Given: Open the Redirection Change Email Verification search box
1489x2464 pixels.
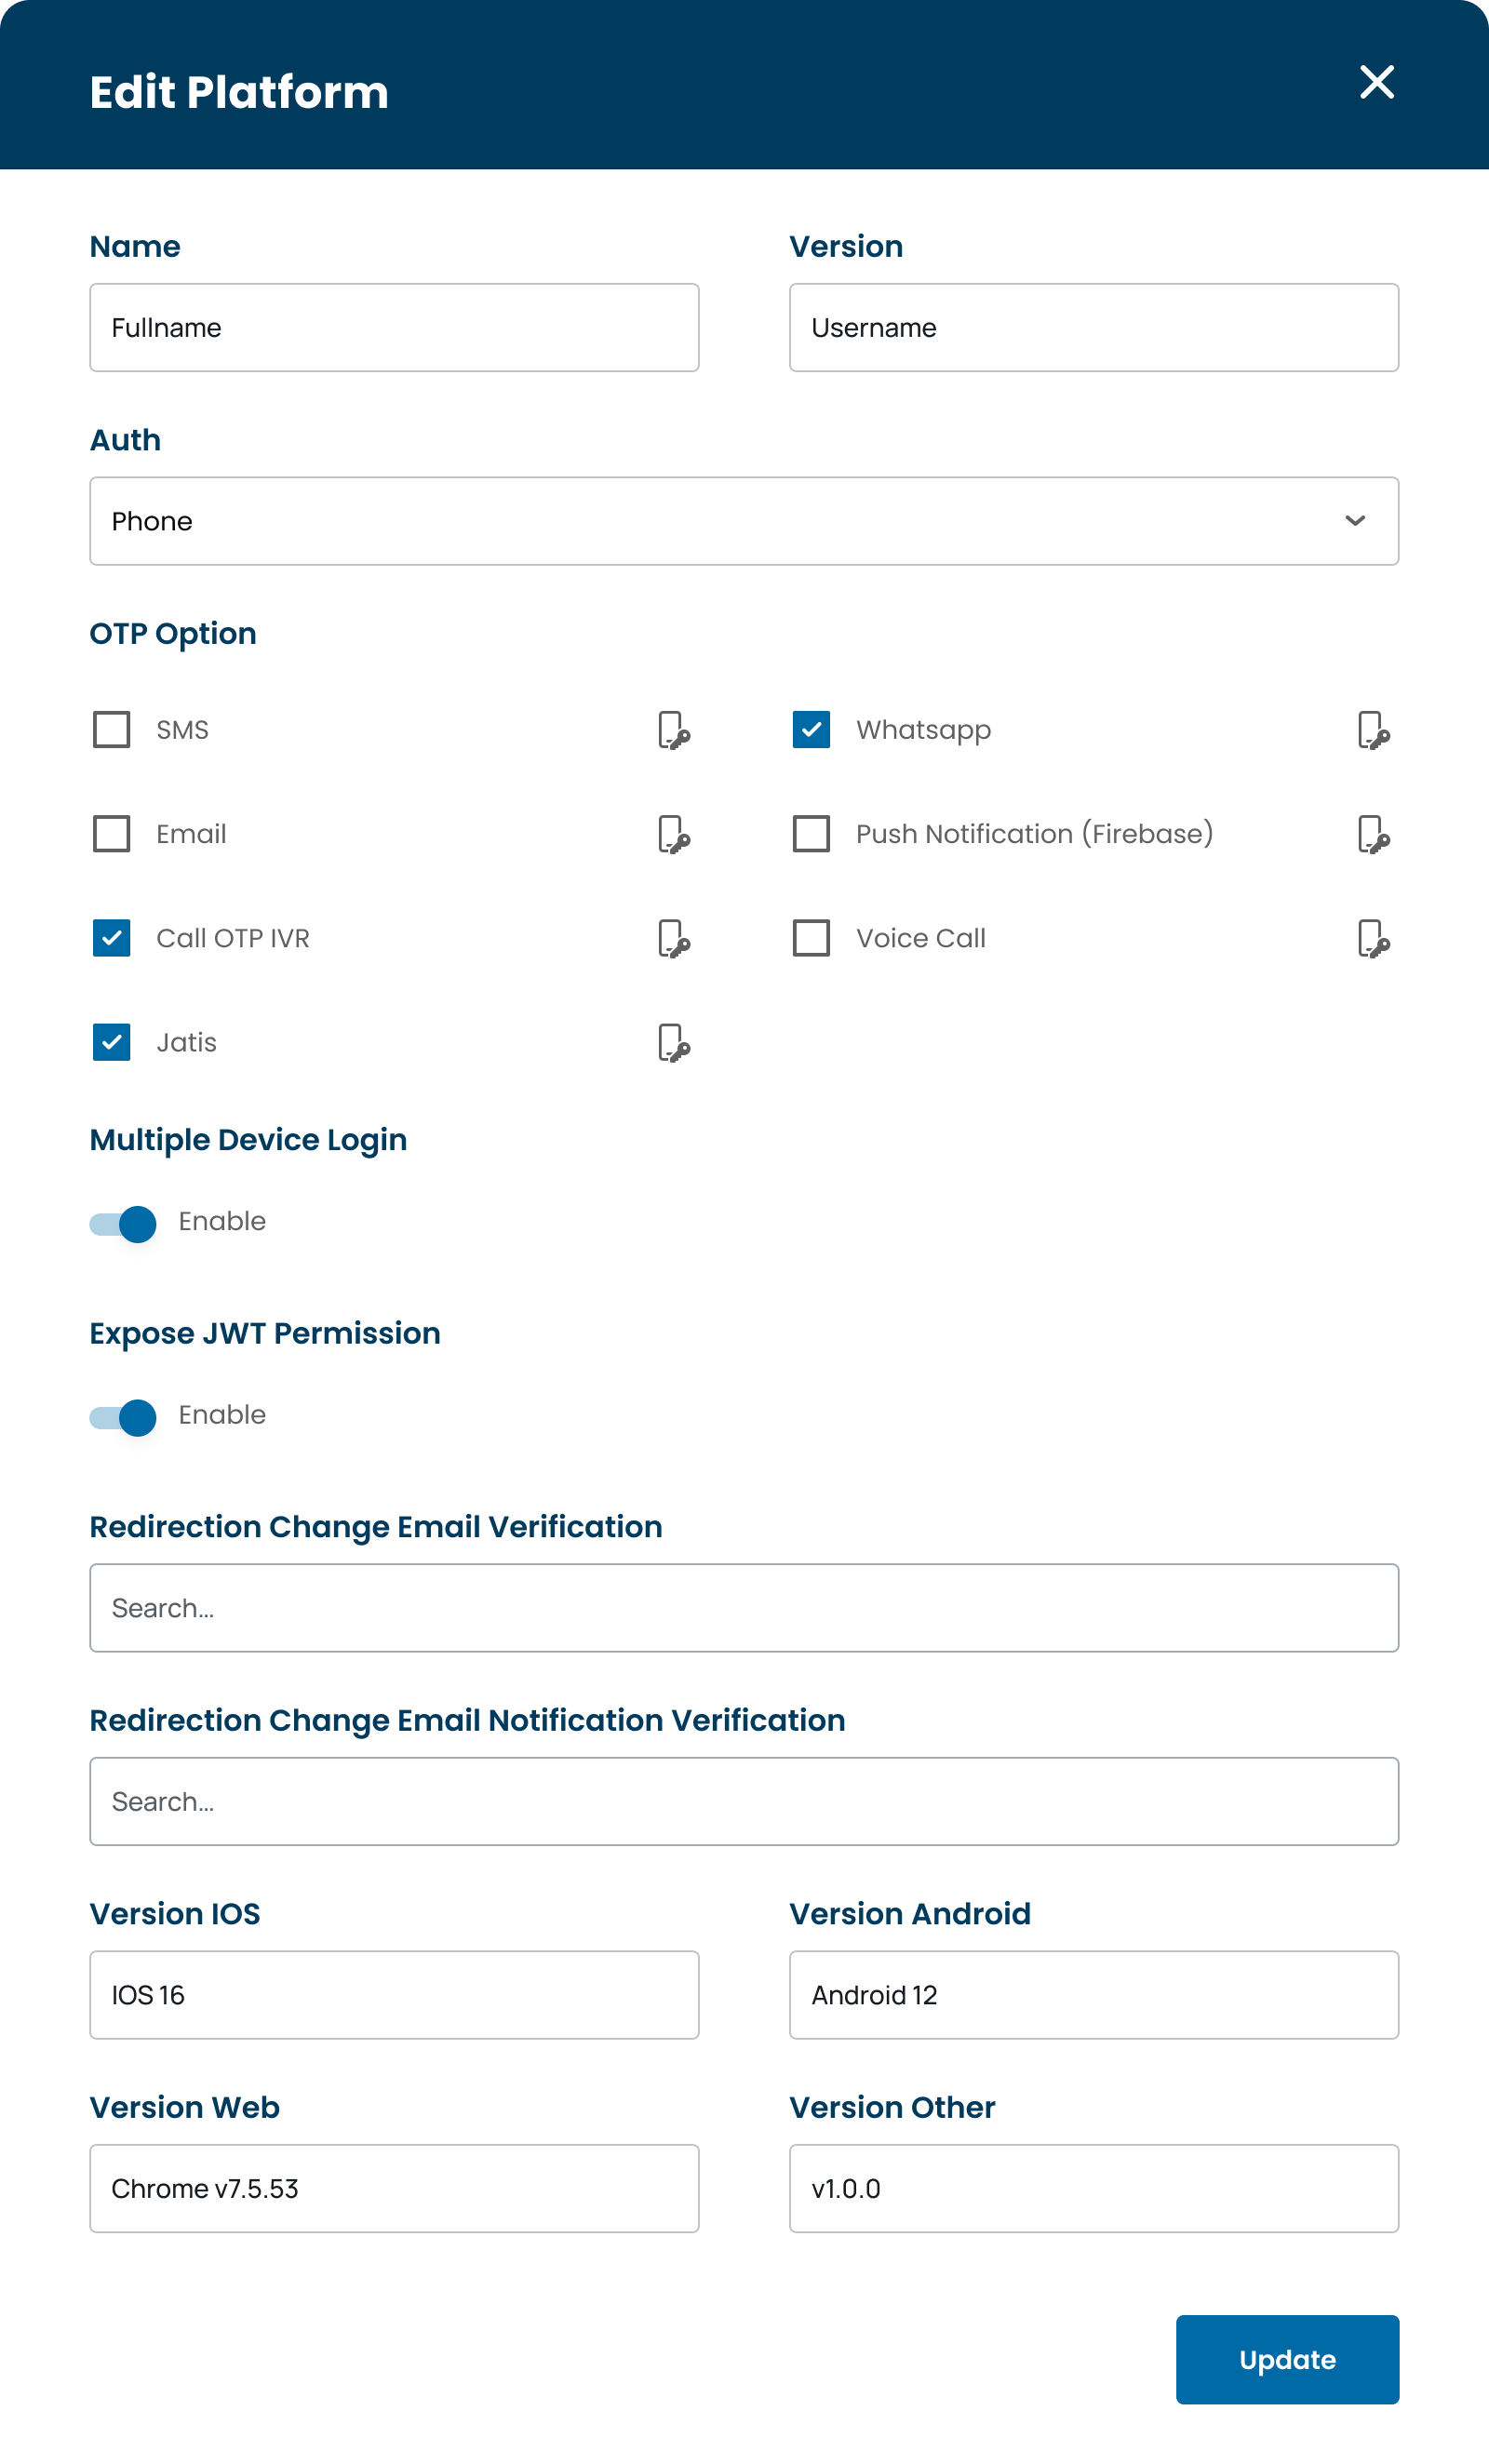Looking at the screenshot, I should click(744, 1608).
